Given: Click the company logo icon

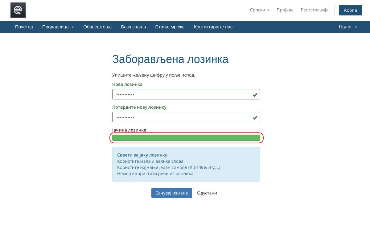Looking at the screenshot, I should tap(18, 10).
